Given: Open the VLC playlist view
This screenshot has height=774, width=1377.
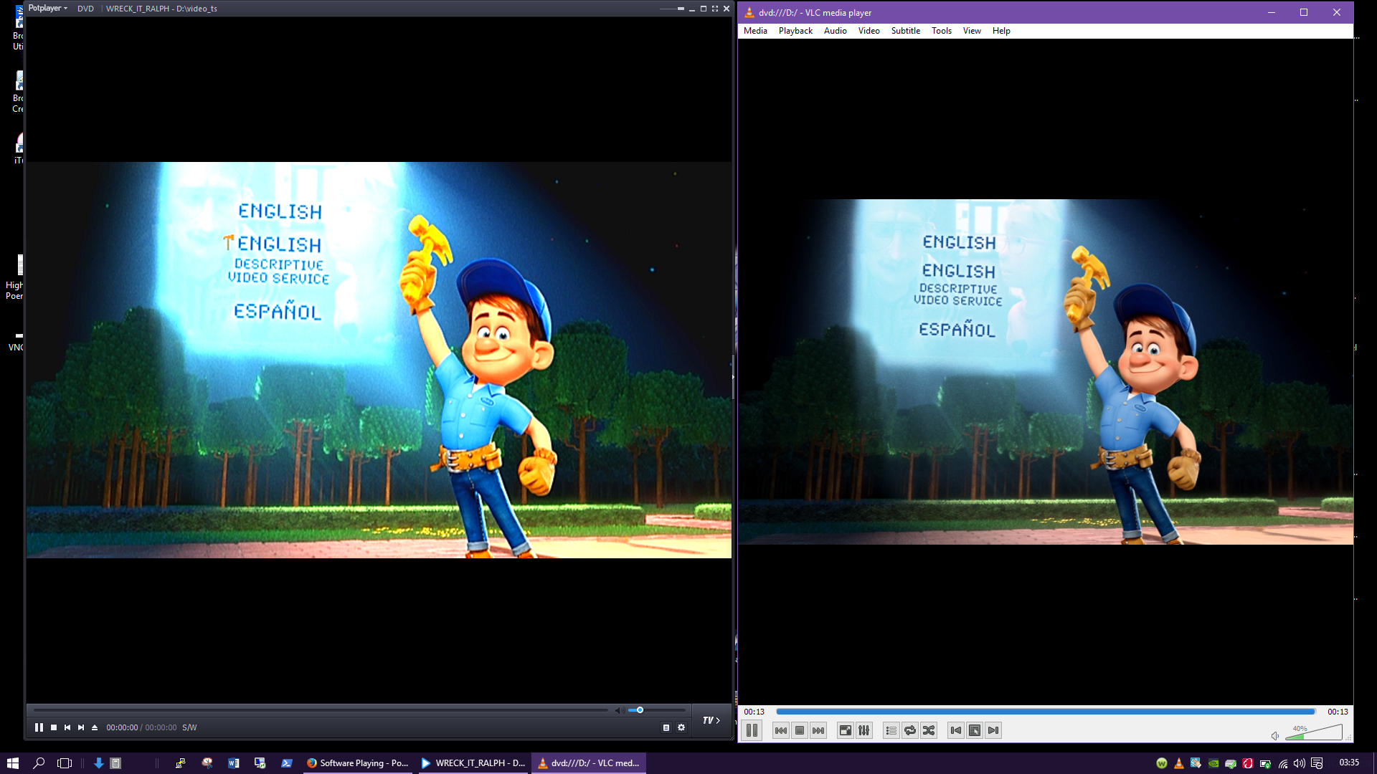Looking at the screenshot, I should coord(891,730).
